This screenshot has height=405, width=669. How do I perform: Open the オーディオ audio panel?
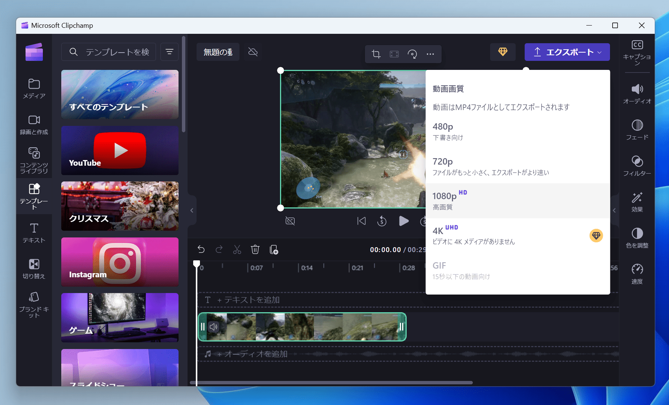[637, 94]
